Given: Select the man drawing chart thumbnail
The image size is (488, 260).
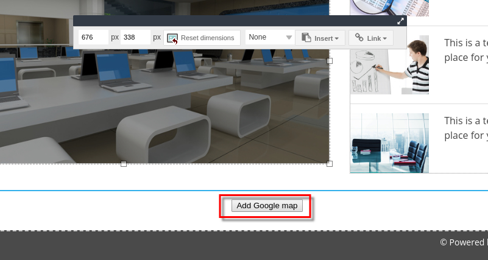Looking at the screenshot, I should tap(389, 65).
